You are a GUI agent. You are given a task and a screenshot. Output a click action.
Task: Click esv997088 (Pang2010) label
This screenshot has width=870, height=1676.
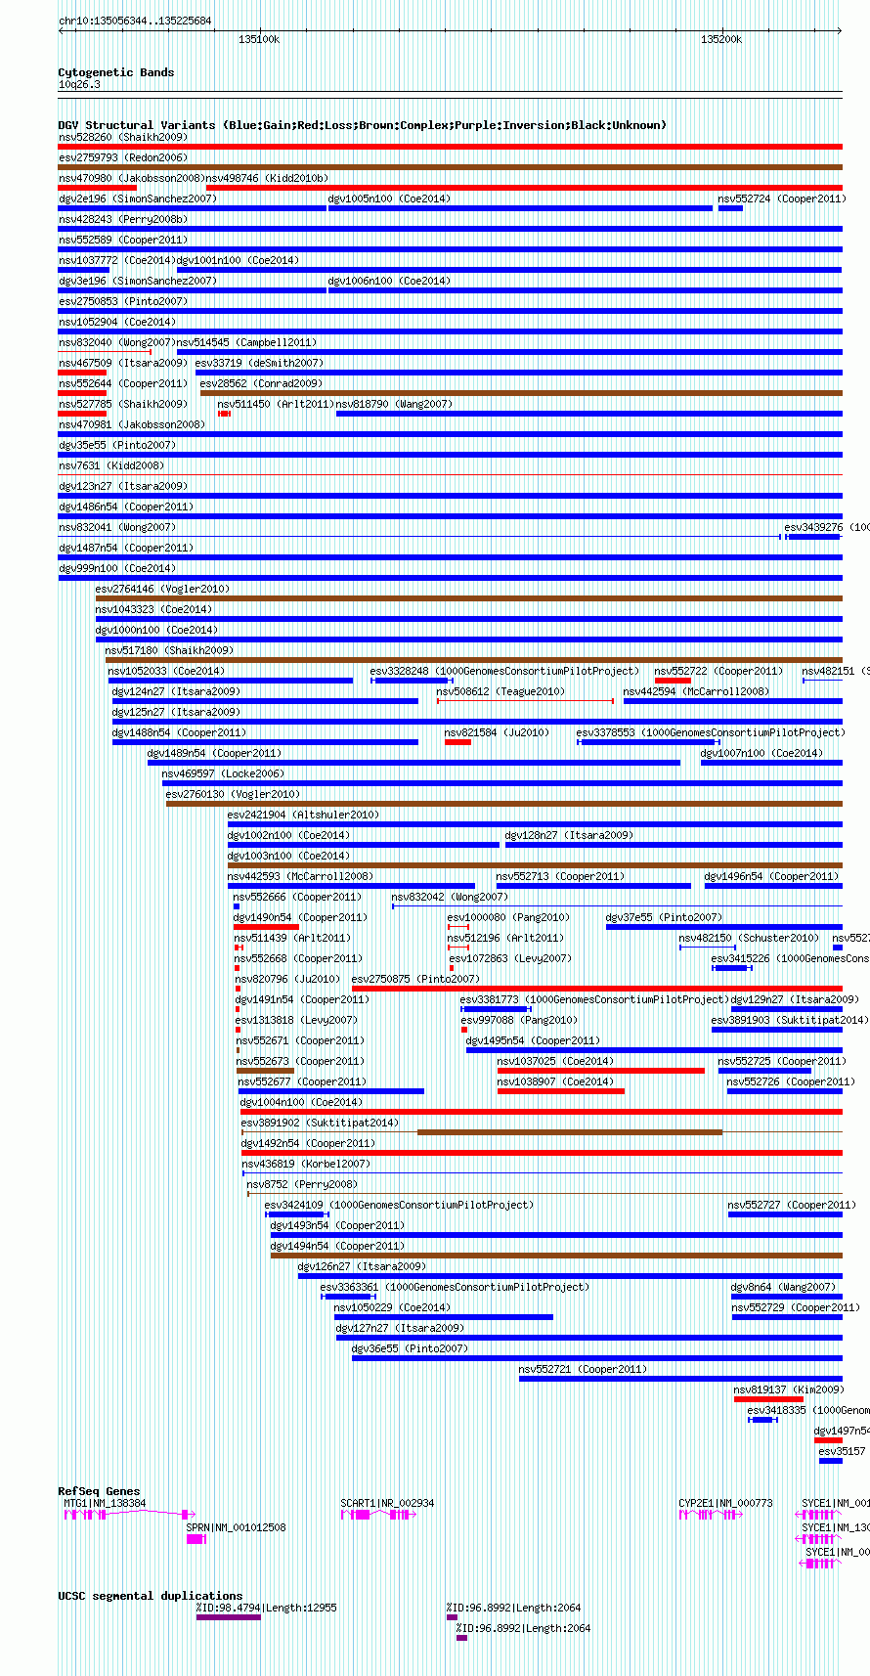coord(518,1020)
